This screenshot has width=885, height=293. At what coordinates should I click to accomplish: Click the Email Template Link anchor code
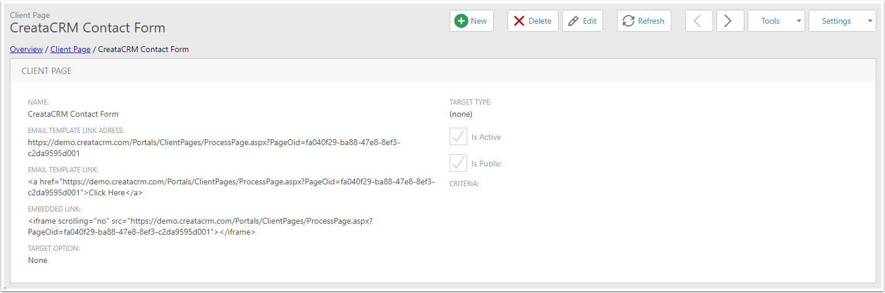click(232, 187)
